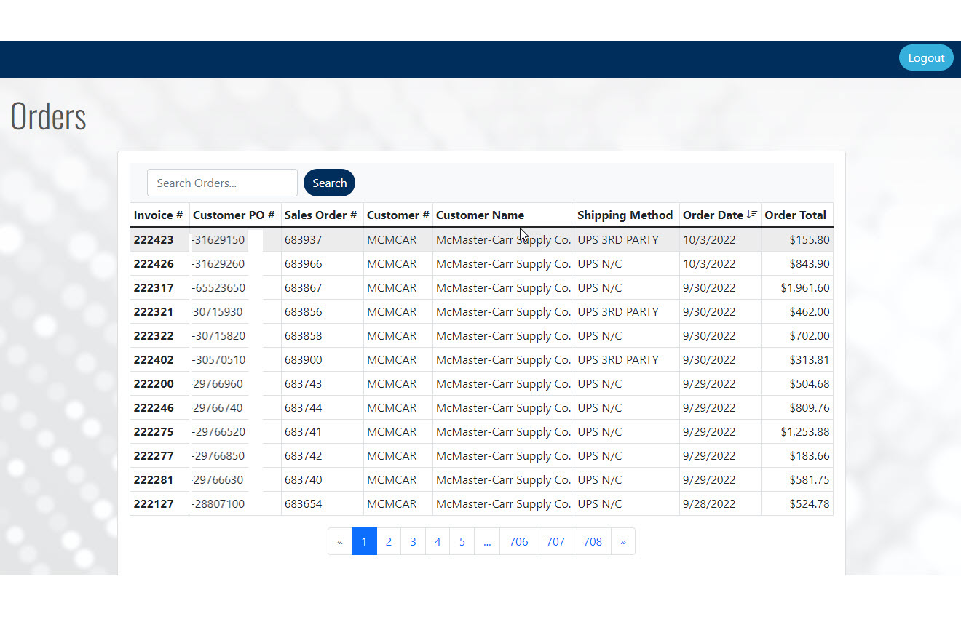Open invoice 222423 row
The height and width of the screenshot is (638, 961).
click(x=154, y=239)
